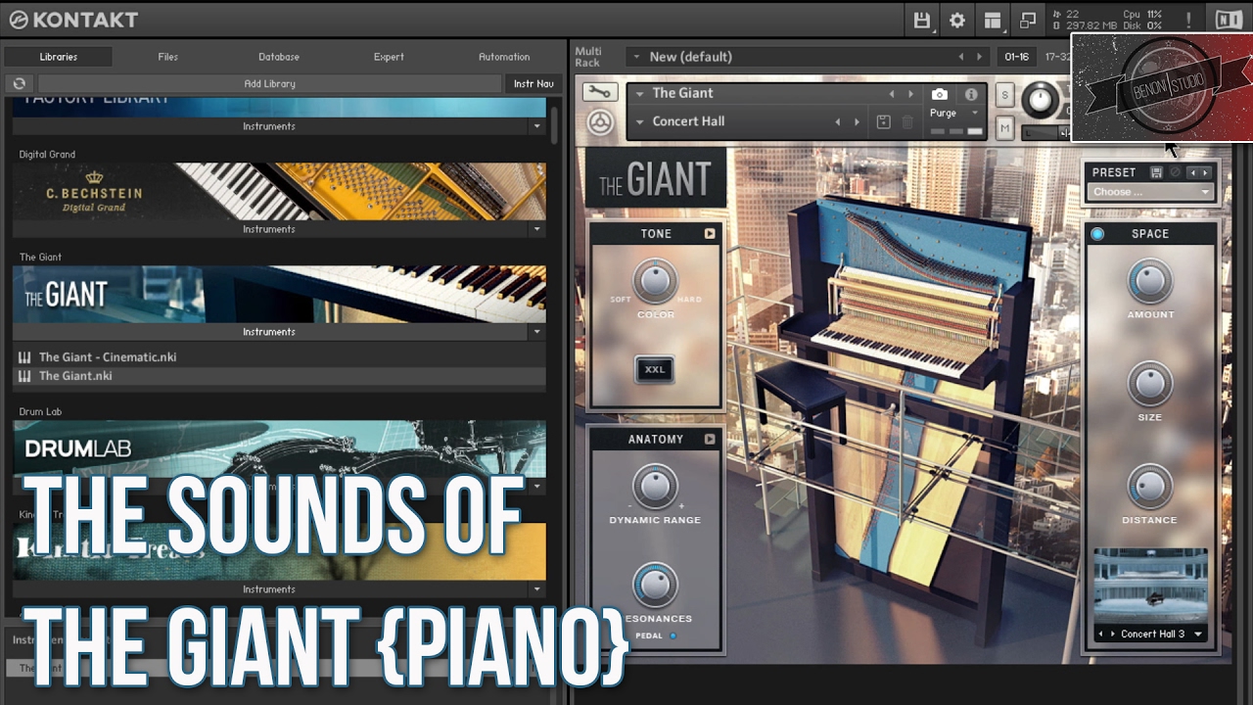Click the refresh libraries icon
This screenshot has height=705, width=1253.
(19, 83)
